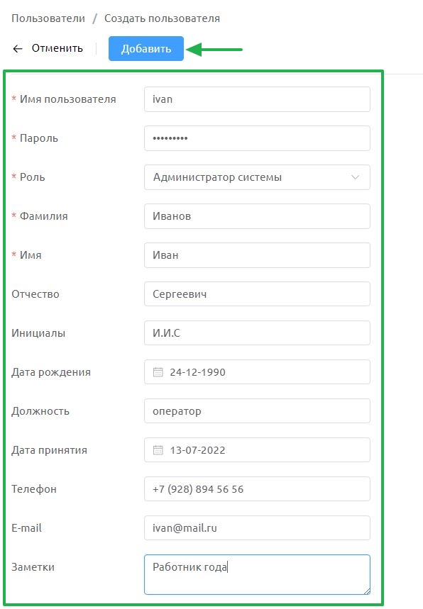The image size is (423, 609).
Task: Focus the Имя пользователя field containing ivan
Action: point(257,99)
